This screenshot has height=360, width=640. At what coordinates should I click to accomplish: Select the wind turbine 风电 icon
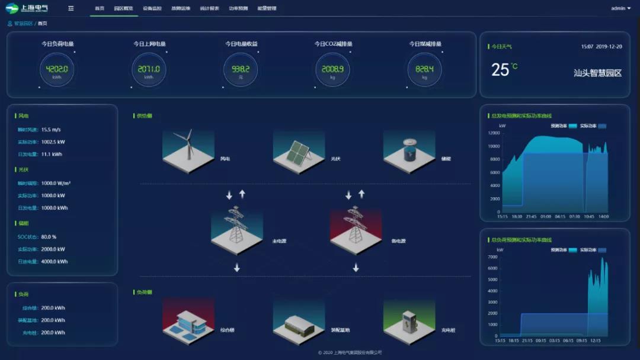pos(188,152)
